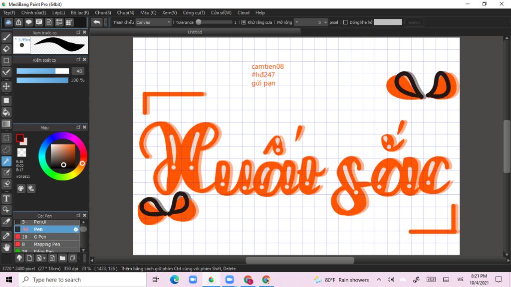Click the cloud save icon
This screenshot has height=287, width=511.
coord(8,22)
